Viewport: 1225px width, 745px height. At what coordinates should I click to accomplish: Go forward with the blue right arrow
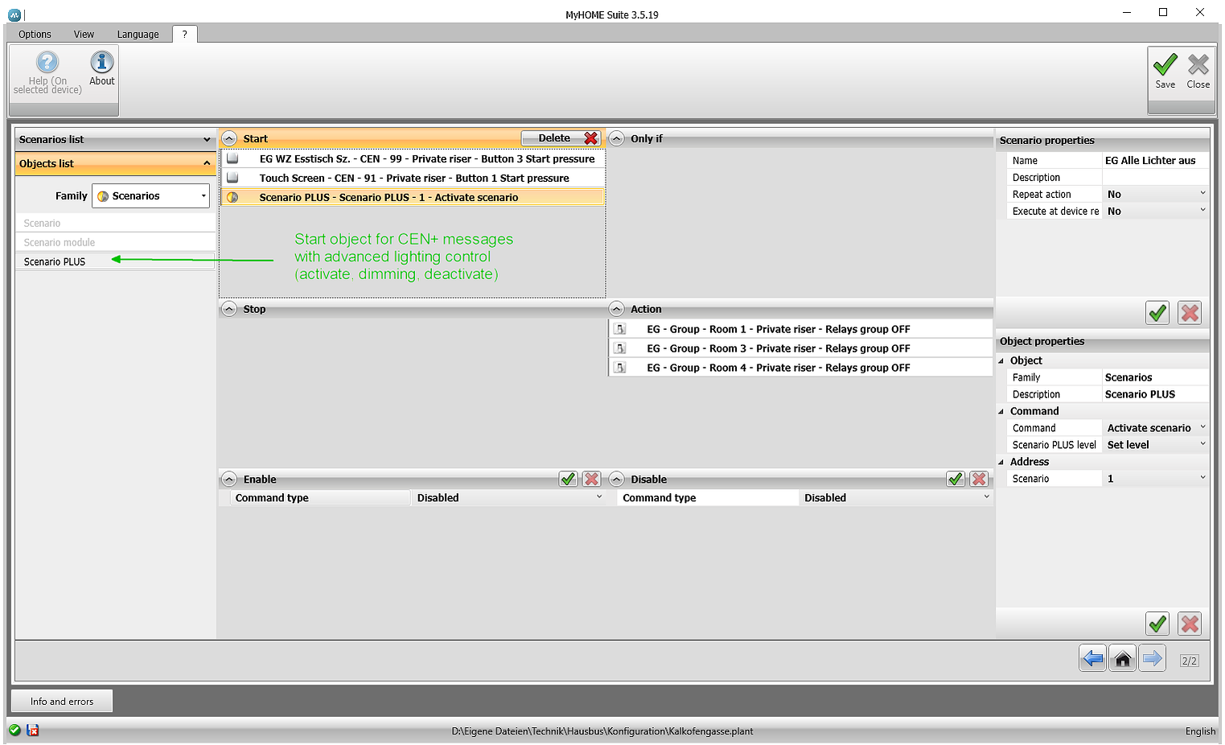(1153, 659)
